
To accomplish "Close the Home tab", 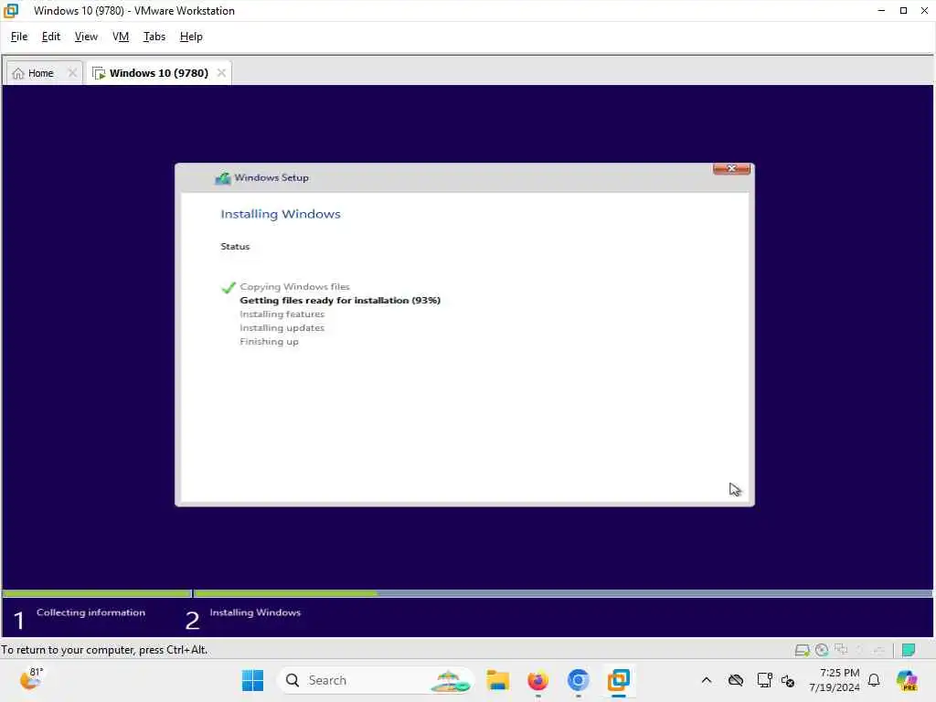I will (x=72, y=73).
